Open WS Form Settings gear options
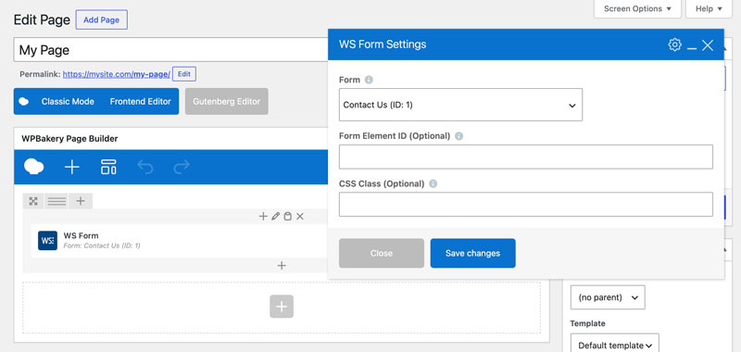Image resolution: width=741 pixels, height=352 pixels. 674,44
